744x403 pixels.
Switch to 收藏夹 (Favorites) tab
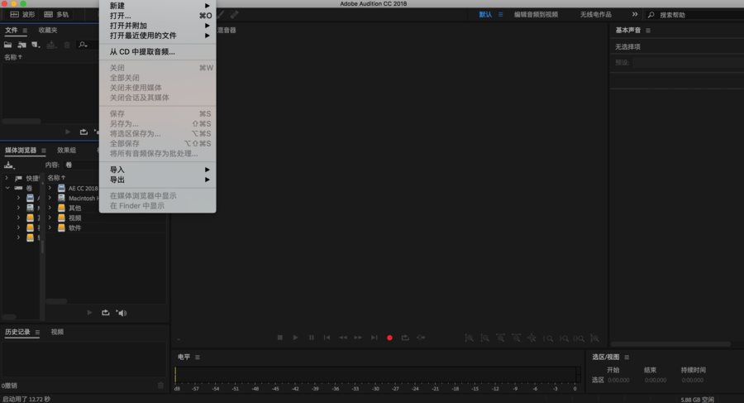48,31
